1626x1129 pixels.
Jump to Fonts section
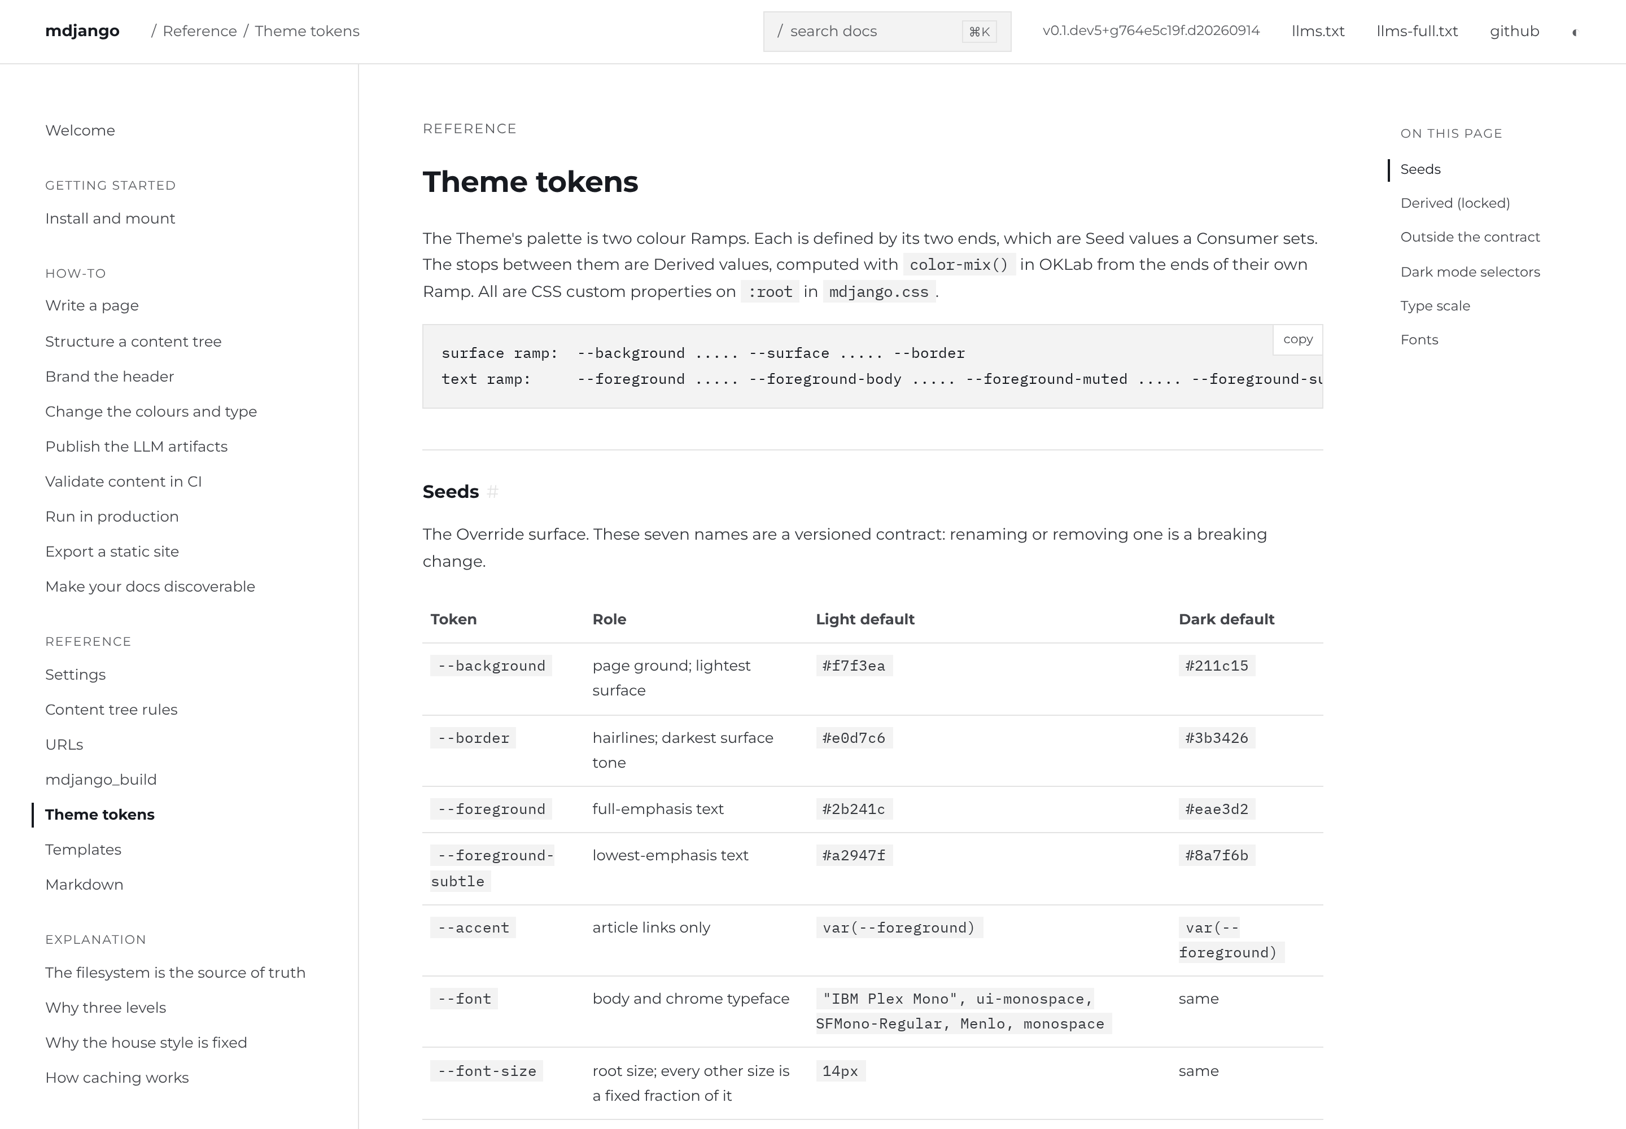pos(1419,340)
